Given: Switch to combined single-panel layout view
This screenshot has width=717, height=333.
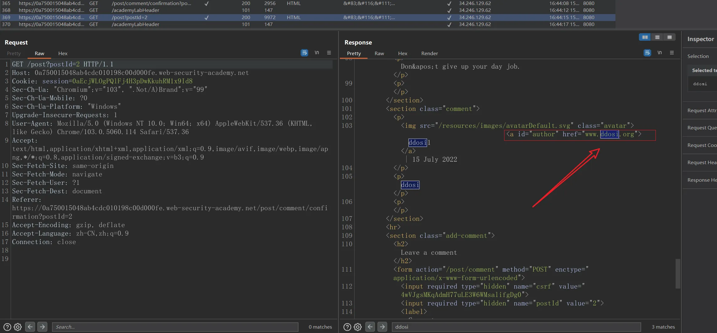Looking at the screenshot, I should pyautogui.click(x=669, y=37).
